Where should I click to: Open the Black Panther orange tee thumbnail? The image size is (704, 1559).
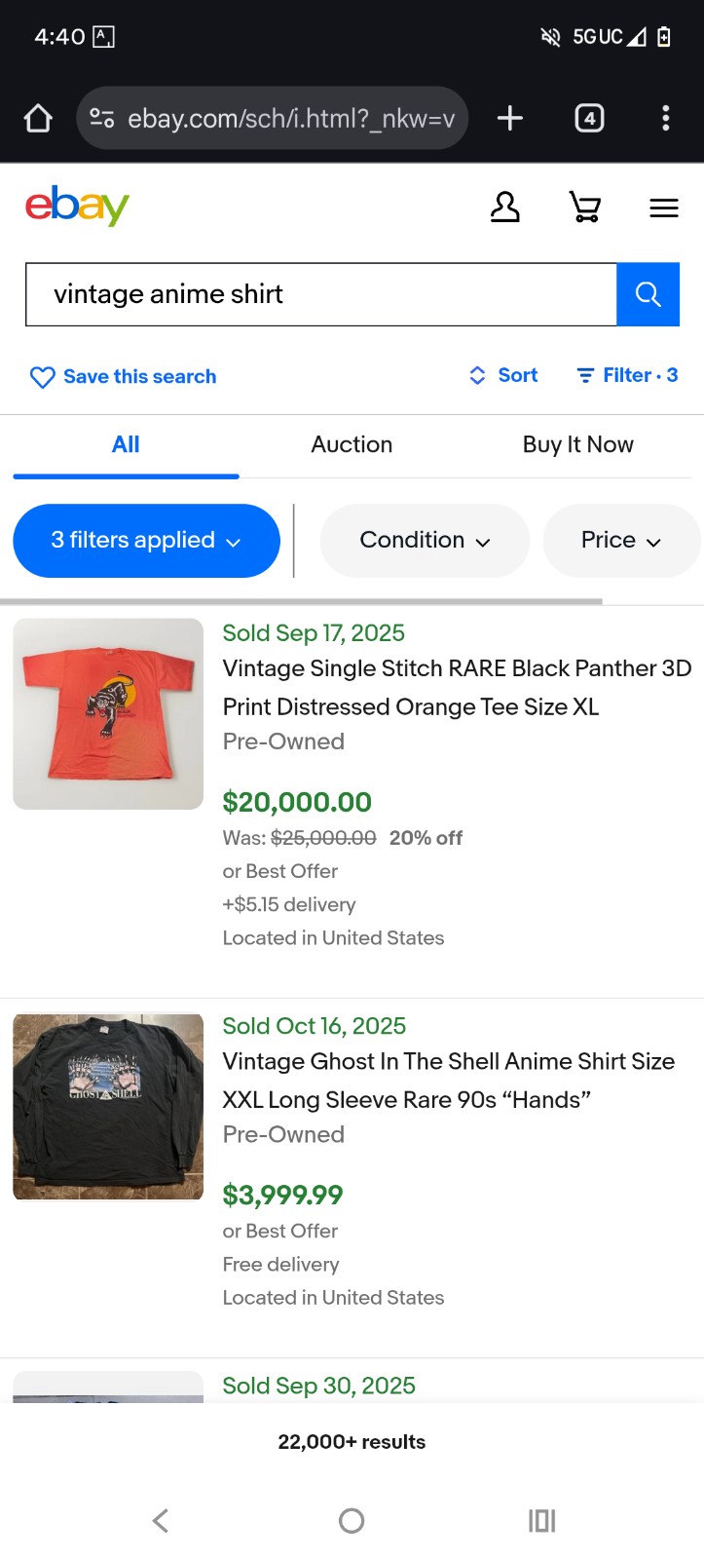[108, 713]
